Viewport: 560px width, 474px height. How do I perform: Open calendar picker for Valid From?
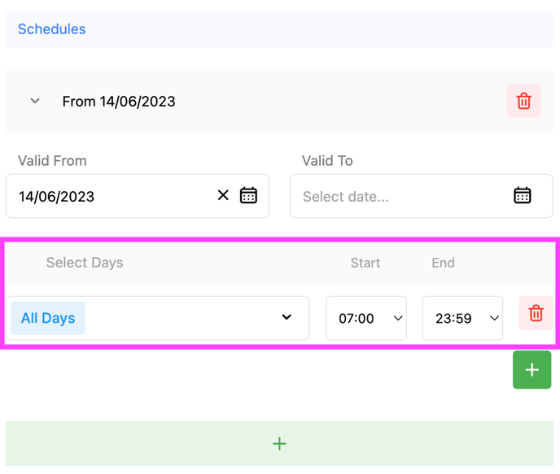pyautogui.click(x=248, y=195)
